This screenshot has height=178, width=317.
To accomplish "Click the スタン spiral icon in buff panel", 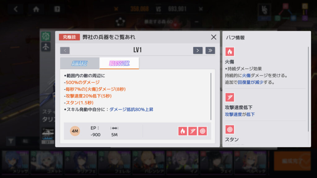I will click(x=230, y=129).
